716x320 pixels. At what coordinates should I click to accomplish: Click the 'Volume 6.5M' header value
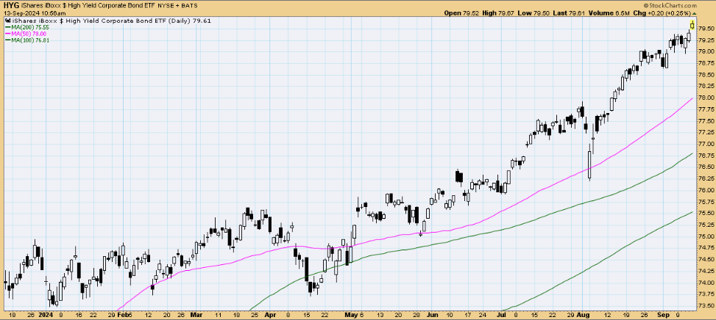609,14
